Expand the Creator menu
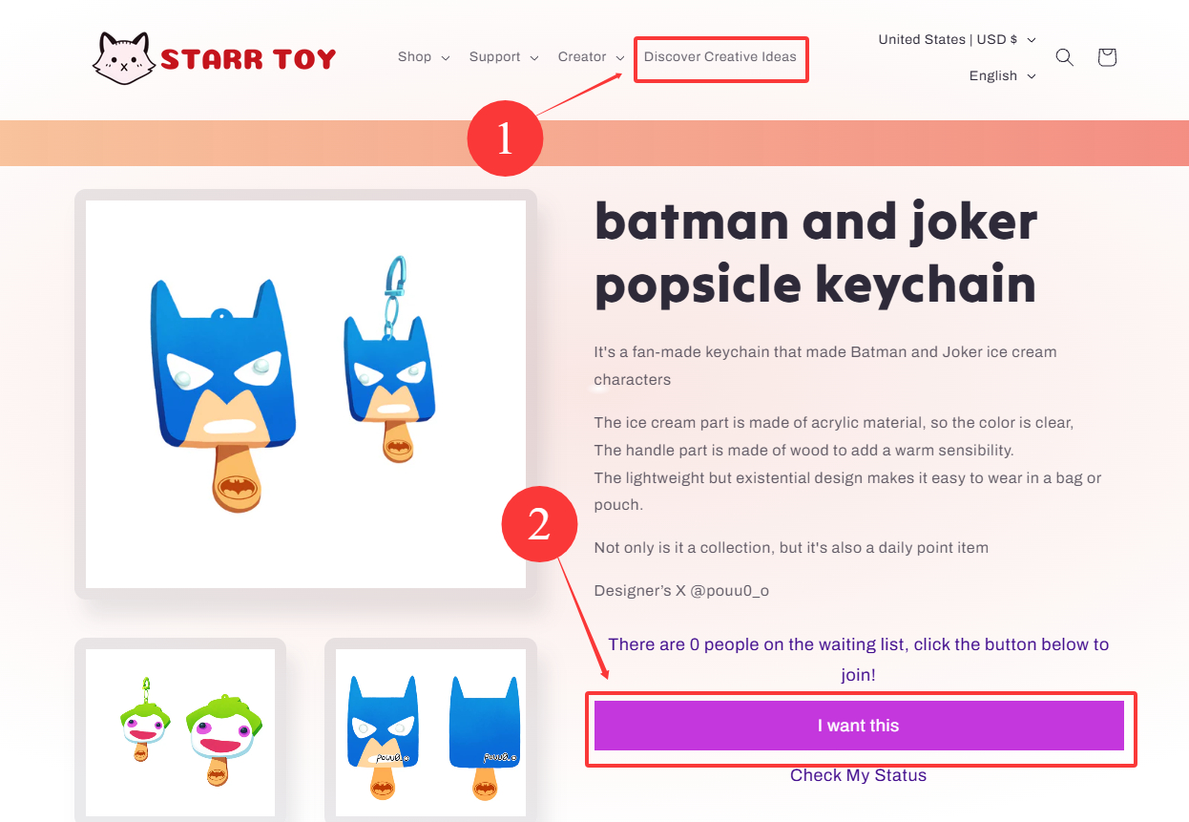Image resolution: width=1189 pixels, height=822 pixels. click(x=591, y=57)
